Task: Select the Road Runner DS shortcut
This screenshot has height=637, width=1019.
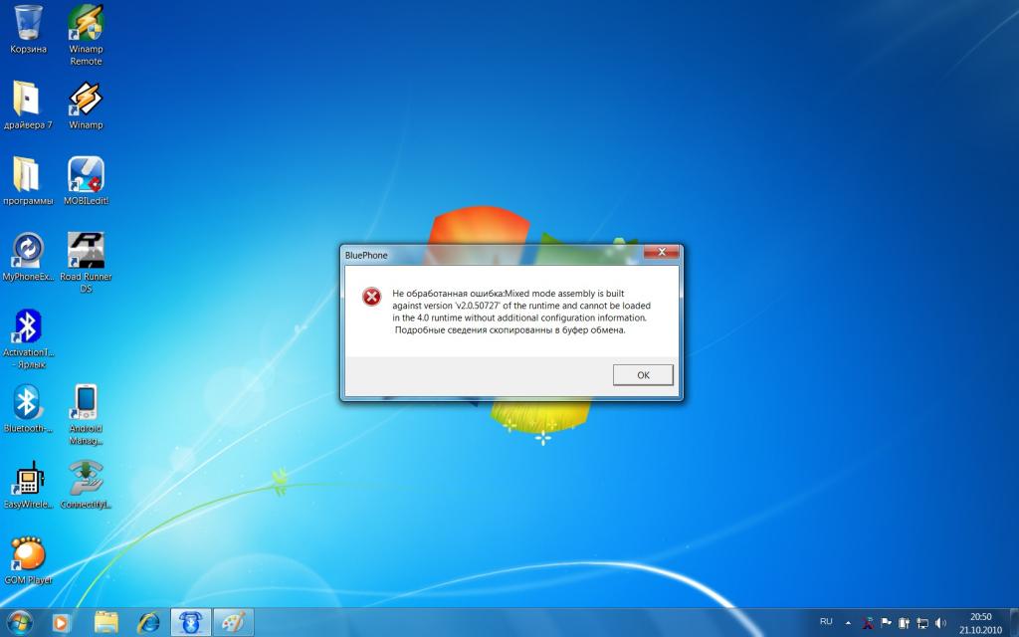Action: pos(86,251)
